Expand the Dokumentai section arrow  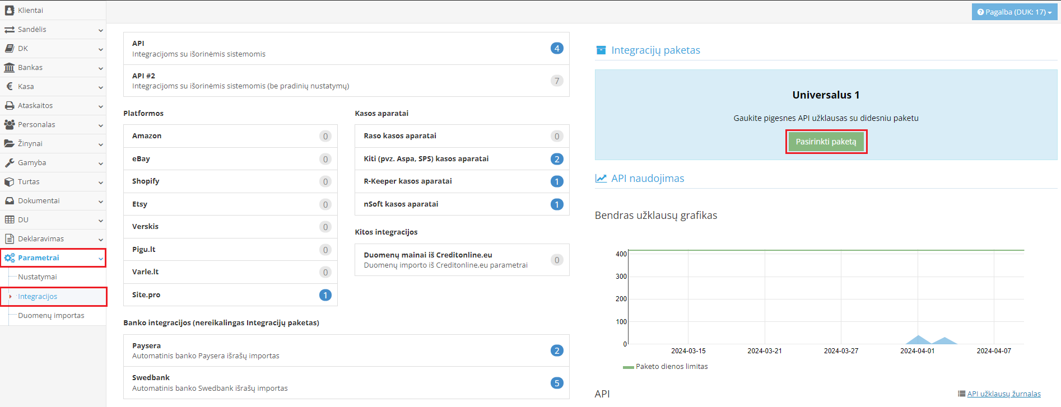(x=101, y=202)
